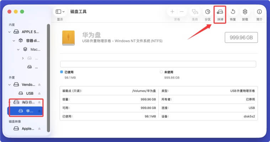Click the 华为盘 disk name heading
This screenshot has height=142, width=270.
(91, 35)
